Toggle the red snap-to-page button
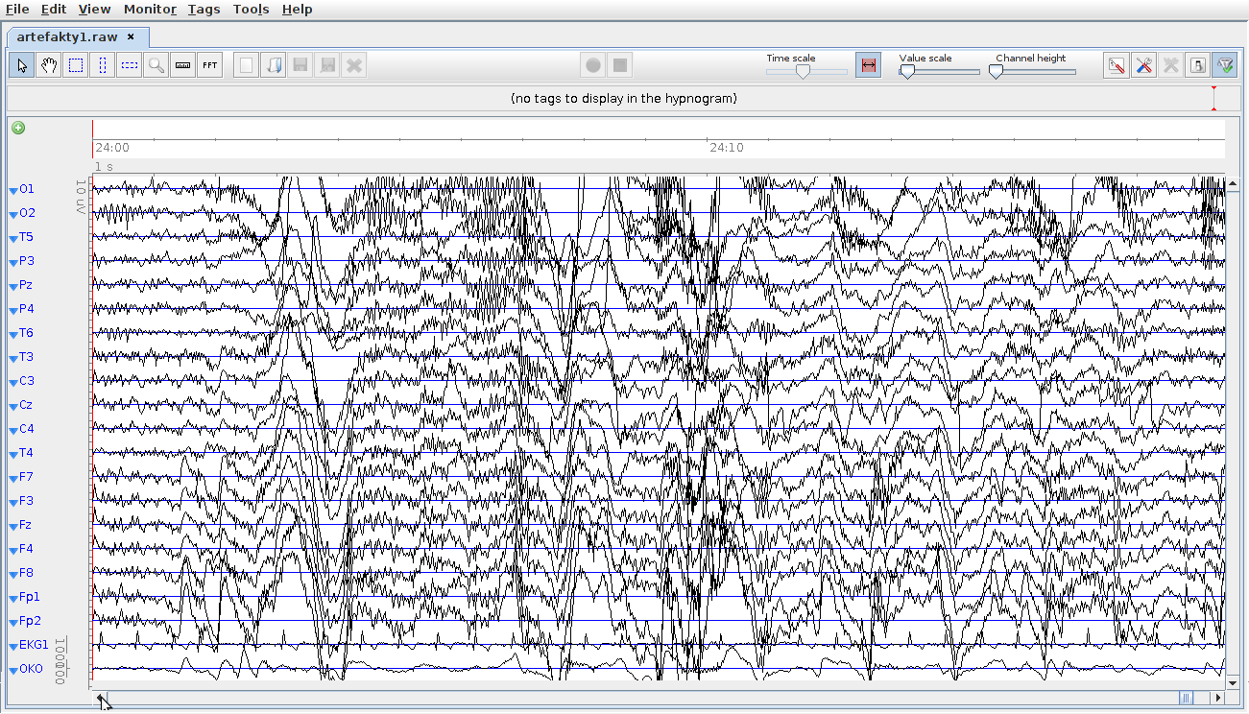The image size is (1249, 714). coord(868,65)
